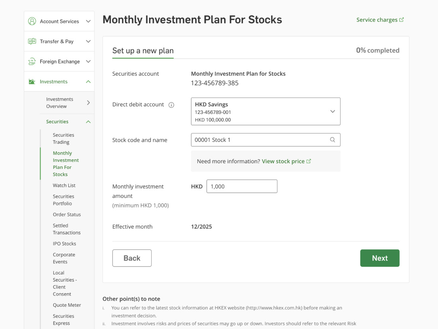
Task: Expand the Transfer & Pay section chevron
Action: tap(88, 41)
